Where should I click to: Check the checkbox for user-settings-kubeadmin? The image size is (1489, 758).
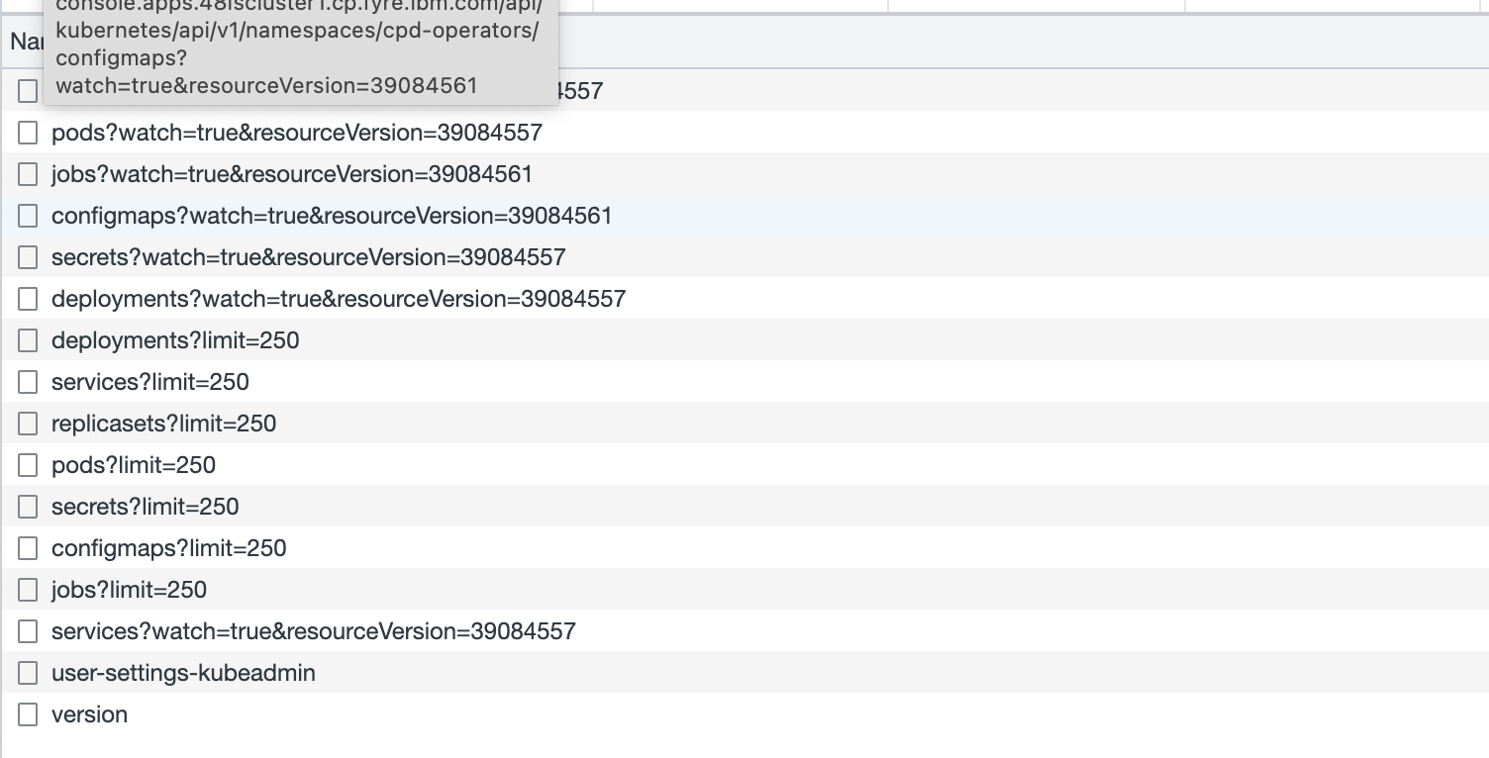(27, 672)
